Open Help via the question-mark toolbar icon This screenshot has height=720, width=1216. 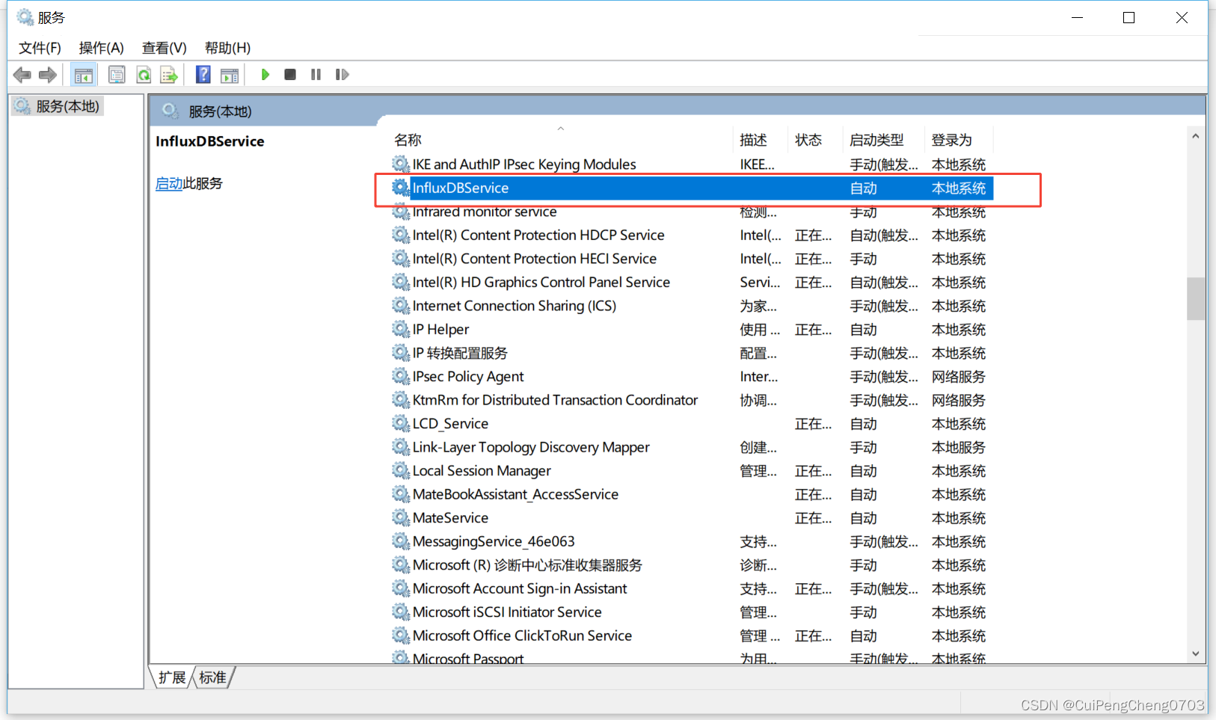203,75
